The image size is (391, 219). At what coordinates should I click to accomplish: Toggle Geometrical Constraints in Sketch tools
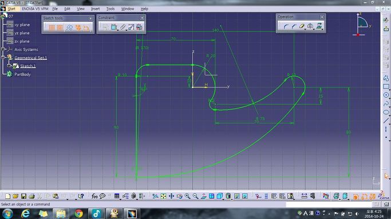78,27
